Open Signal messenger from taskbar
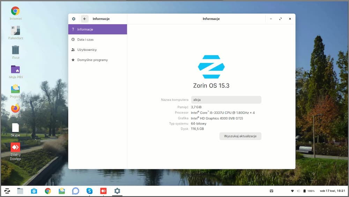The width and height of the screenshot is (349, 197). click(75, 191)
